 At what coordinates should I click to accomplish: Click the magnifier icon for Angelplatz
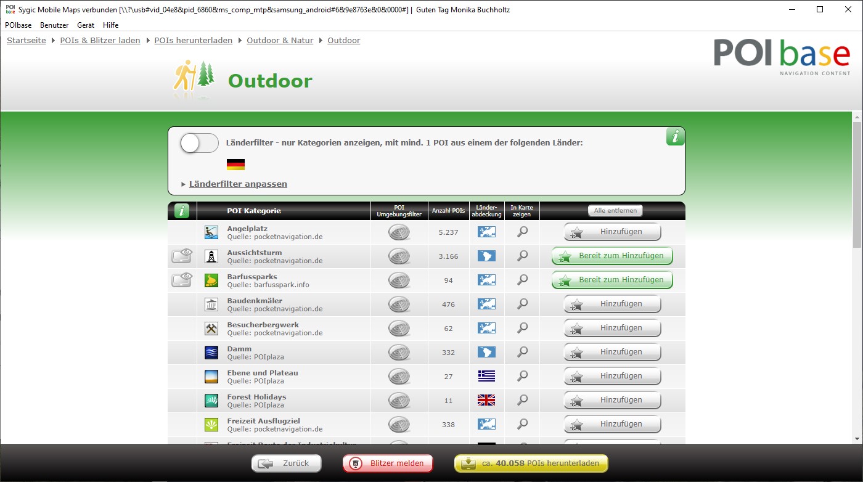pyautogui.click(x=522, y=232)
